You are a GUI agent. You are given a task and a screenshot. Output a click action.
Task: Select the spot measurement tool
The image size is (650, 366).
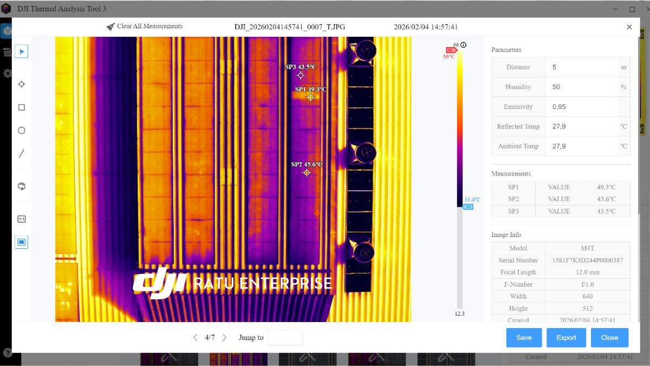coord(22,85)
